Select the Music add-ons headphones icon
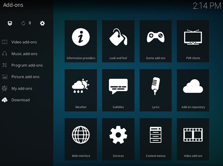 point(4,54)
